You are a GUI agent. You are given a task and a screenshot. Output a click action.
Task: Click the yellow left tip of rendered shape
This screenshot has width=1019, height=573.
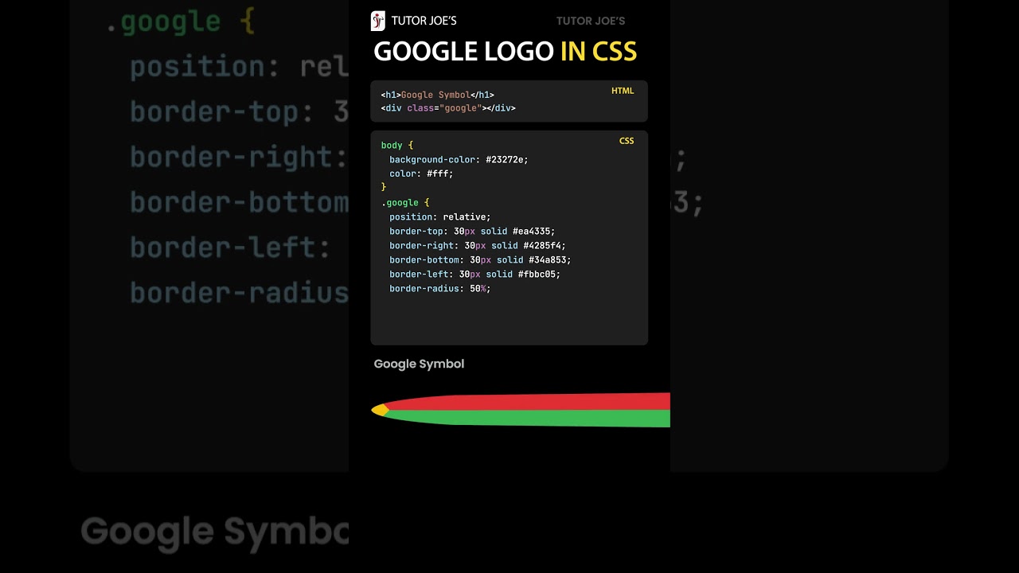(380, 410)
